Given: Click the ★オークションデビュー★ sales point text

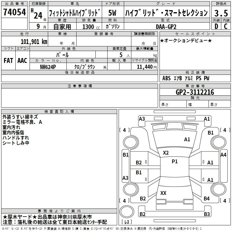Looking at the screenshot, I should [x=186, y=40].
